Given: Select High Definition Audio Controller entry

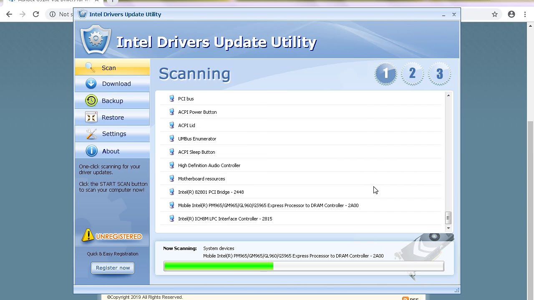Looking at the screenshot, I should pos(301,165).
